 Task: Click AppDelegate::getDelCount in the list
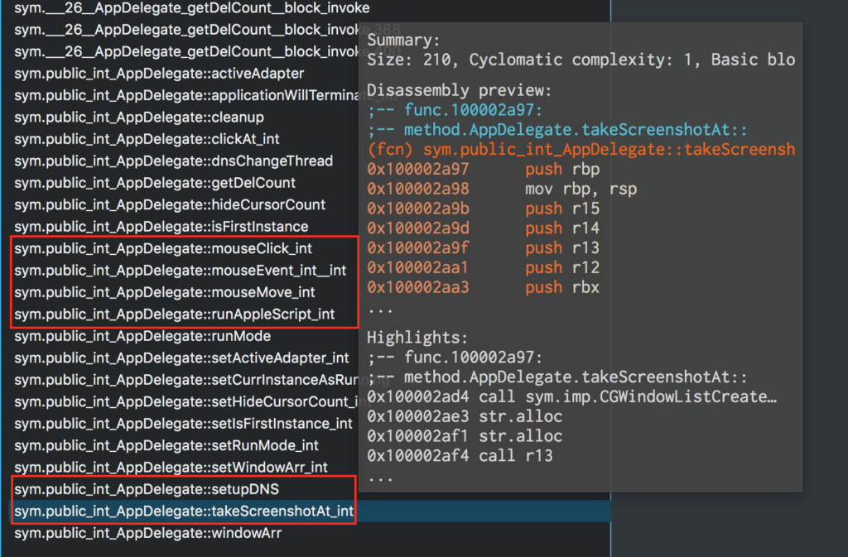(155, 183)
